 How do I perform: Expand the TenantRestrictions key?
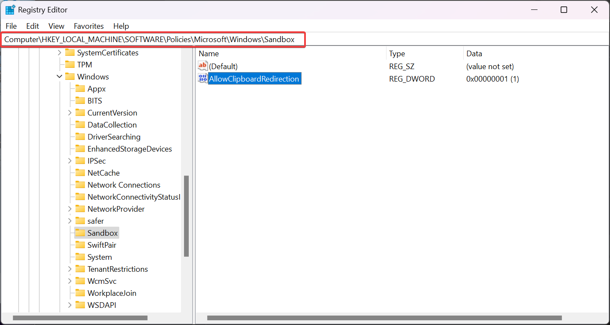point(70,269)
